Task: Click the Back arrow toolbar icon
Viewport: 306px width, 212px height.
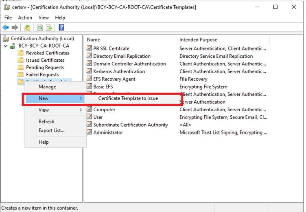Action: (x=6, y=28)
